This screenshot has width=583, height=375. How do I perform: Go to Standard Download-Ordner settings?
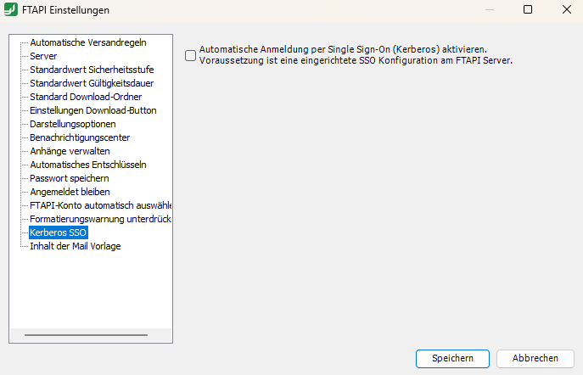coord(86,97)
